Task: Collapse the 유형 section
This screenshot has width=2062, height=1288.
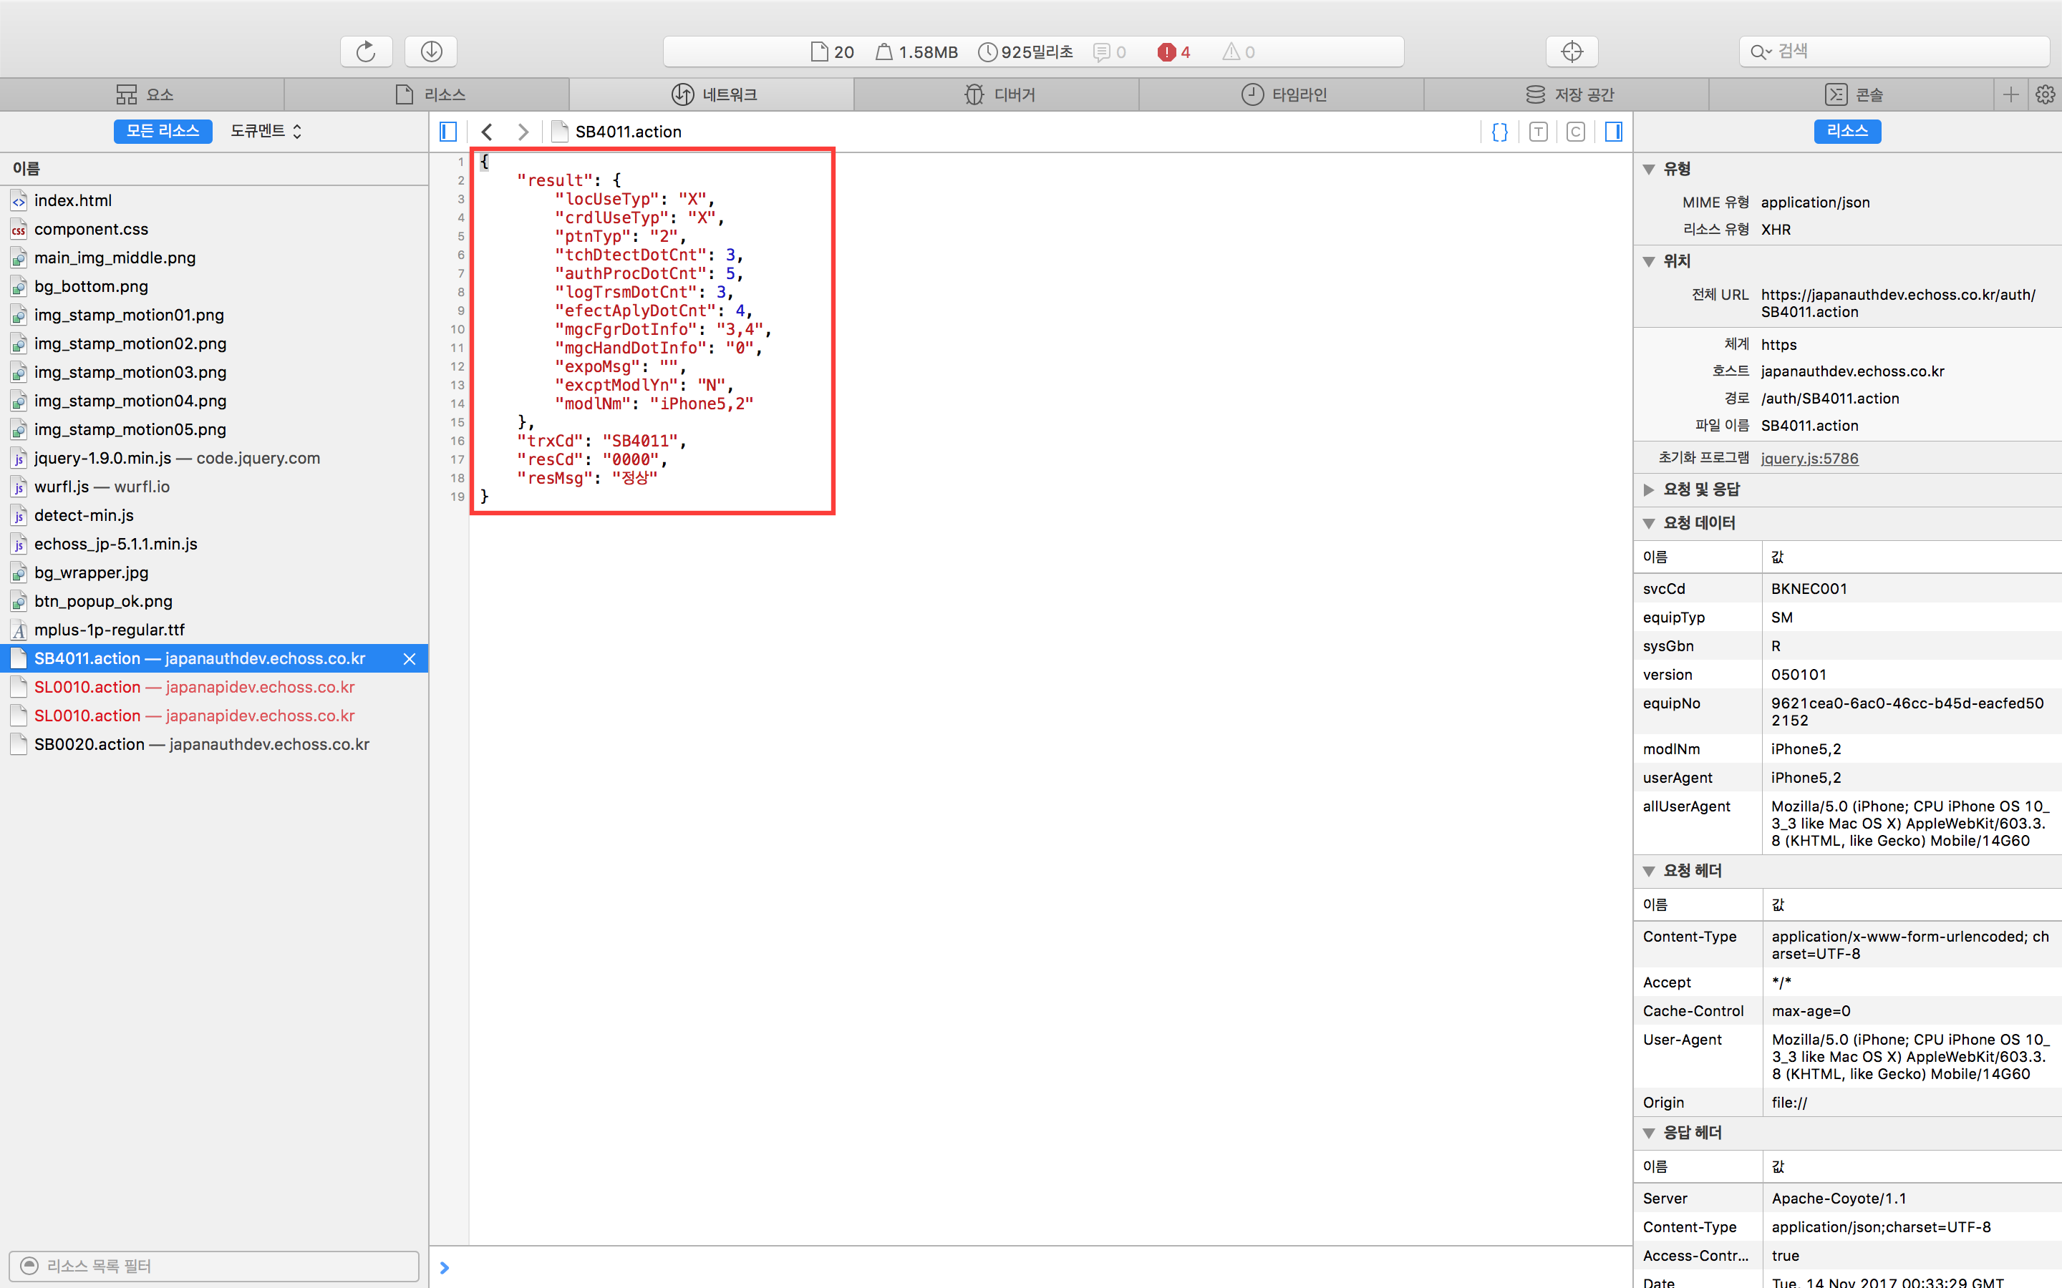Action: tap(1649, 169)
